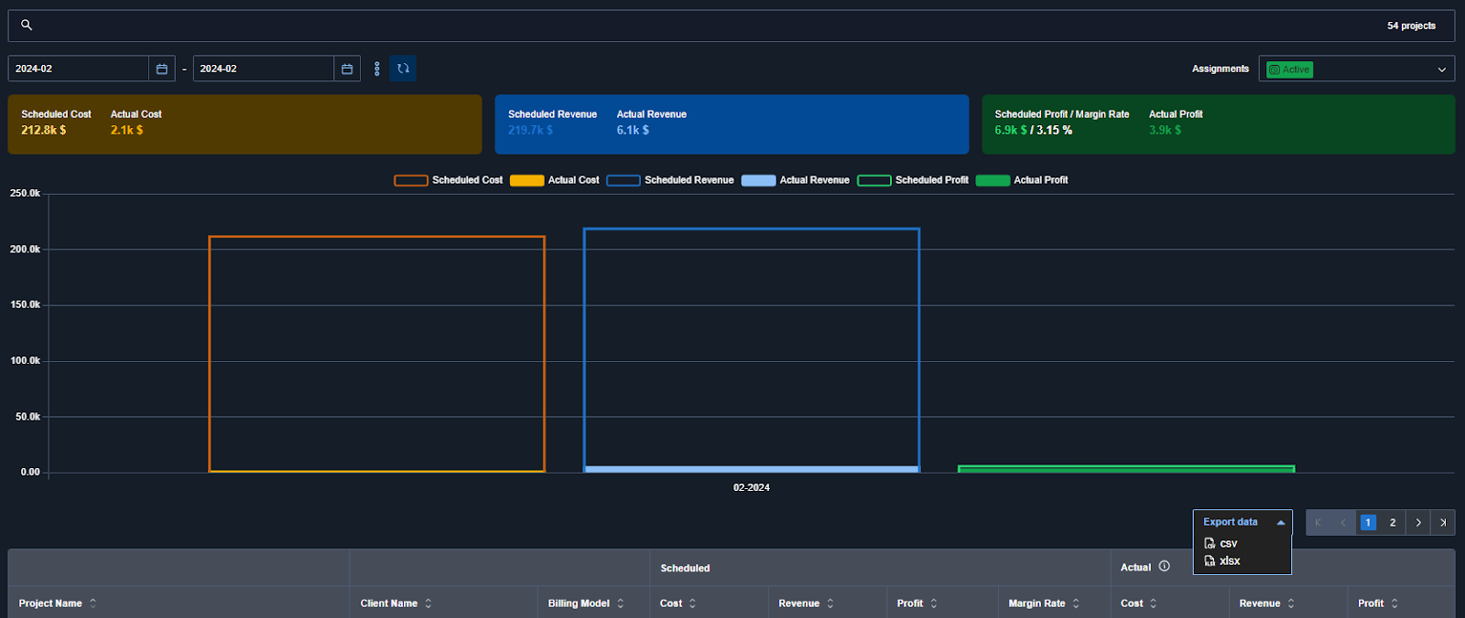Toggle Actual Profit series in legend

[x=1022, y=180]
